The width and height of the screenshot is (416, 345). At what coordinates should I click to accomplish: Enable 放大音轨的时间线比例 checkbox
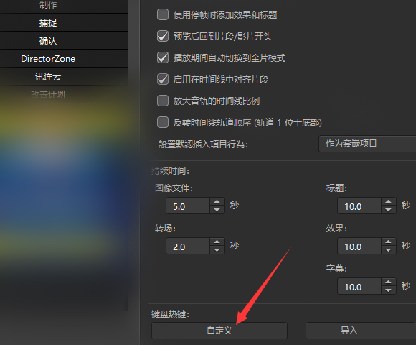pyautogui.click(x=163, y=101)
